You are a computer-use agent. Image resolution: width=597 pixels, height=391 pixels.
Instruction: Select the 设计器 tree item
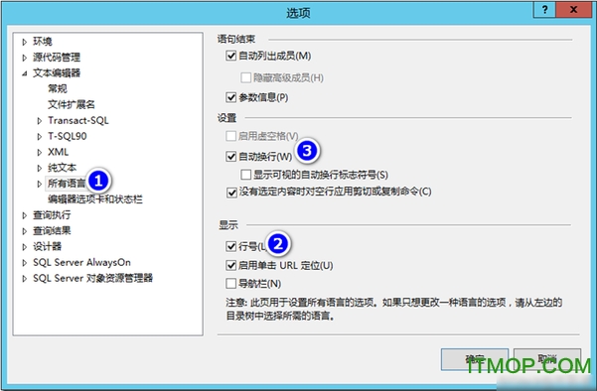47,246
